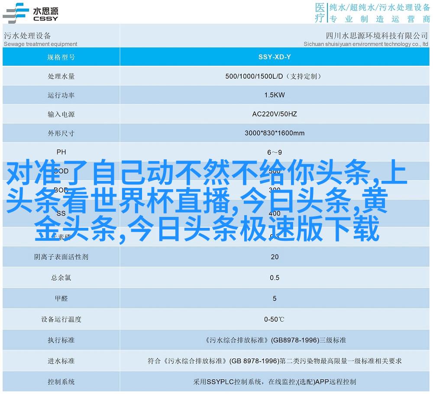Select the value 5 for 甲醛
This screenshot has width=433, height=394.
pyautogui.click(x=275, y=298)
